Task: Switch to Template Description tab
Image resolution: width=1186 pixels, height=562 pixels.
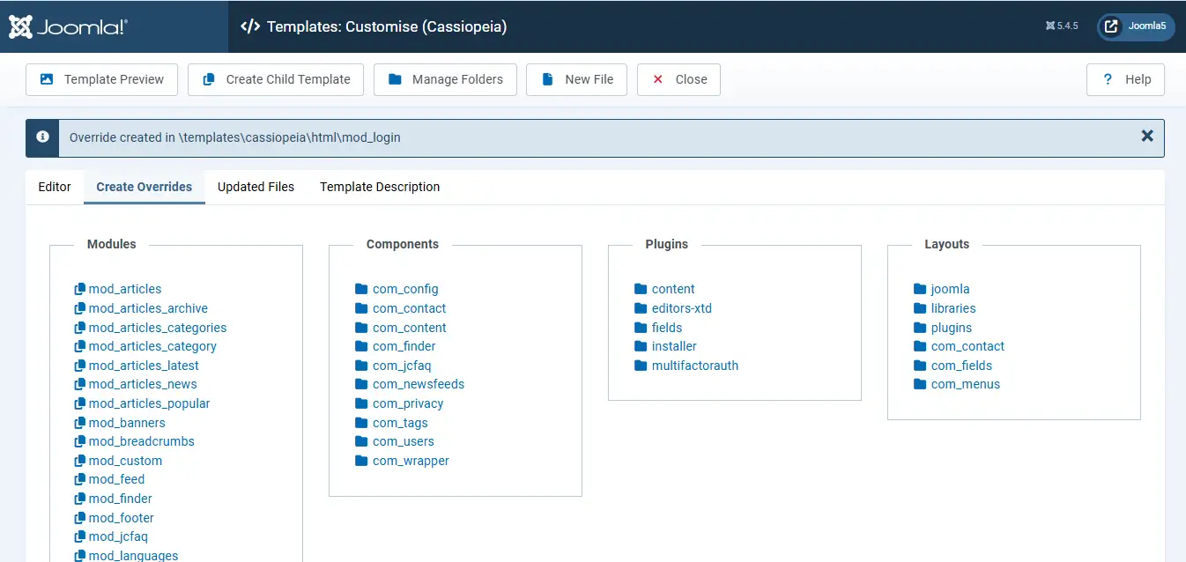Action: click(x=380, y=187)
